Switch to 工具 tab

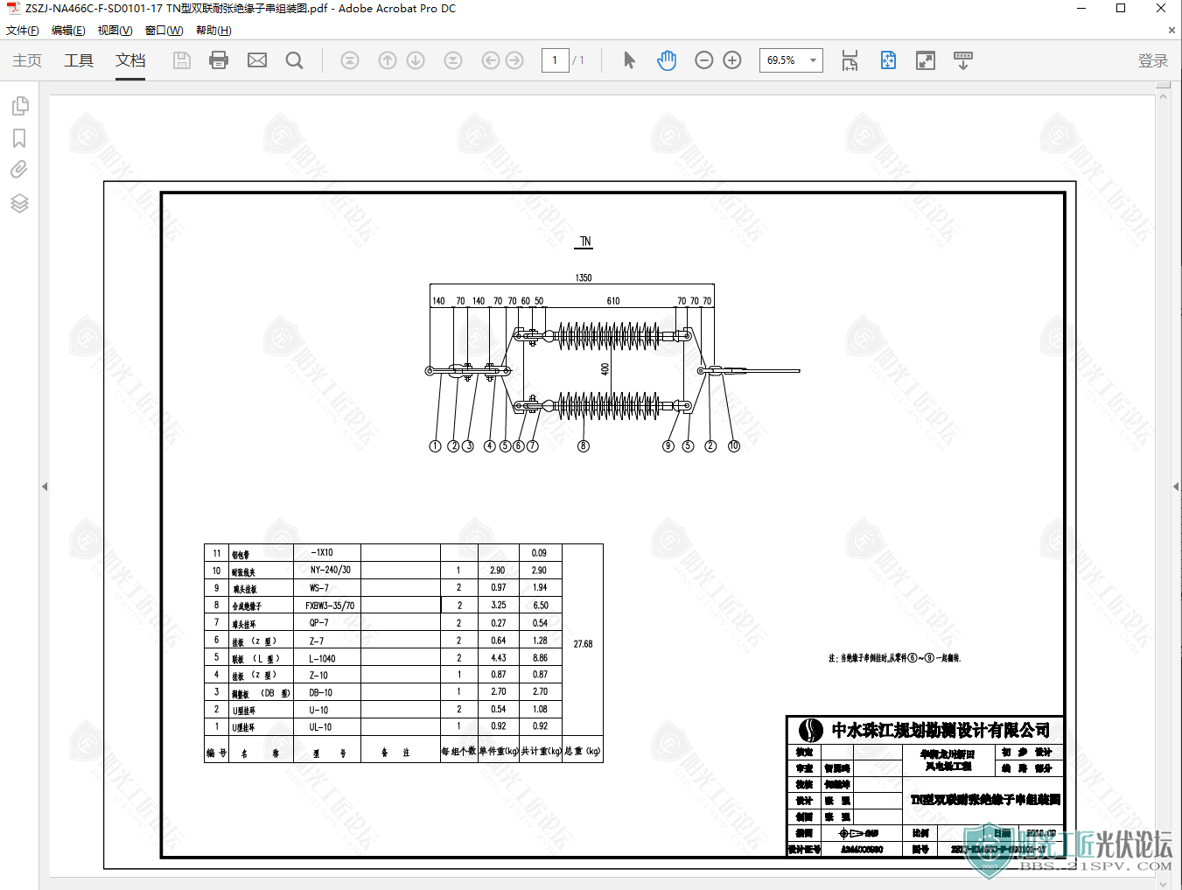(x=79, y=60)
